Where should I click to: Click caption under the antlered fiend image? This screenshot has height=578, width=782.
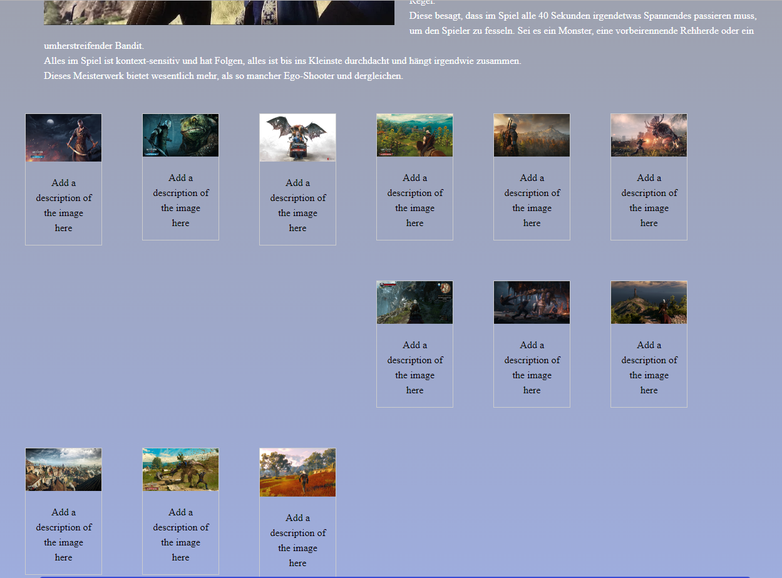pyautogui.click(x=649, y=200)
